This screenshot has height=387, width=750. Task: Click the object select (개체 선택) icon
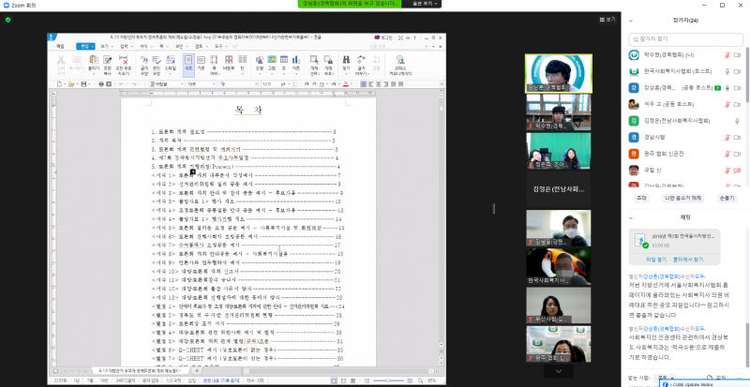tap(314, 60)
